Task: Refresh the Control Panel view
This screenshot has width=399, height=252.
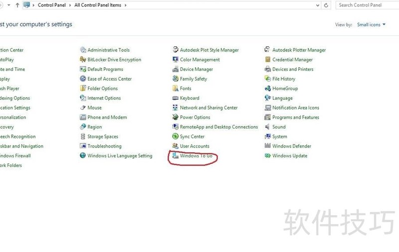Action: click(x=326, y=5)
